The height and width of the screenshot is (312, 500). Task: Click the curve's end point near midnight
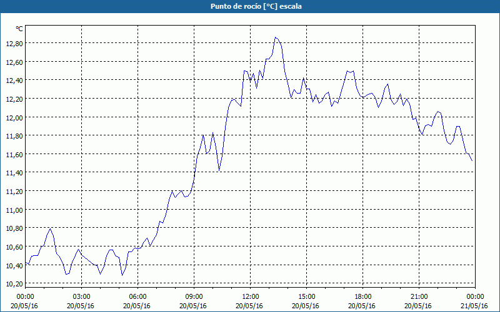(x=472, y=160)
